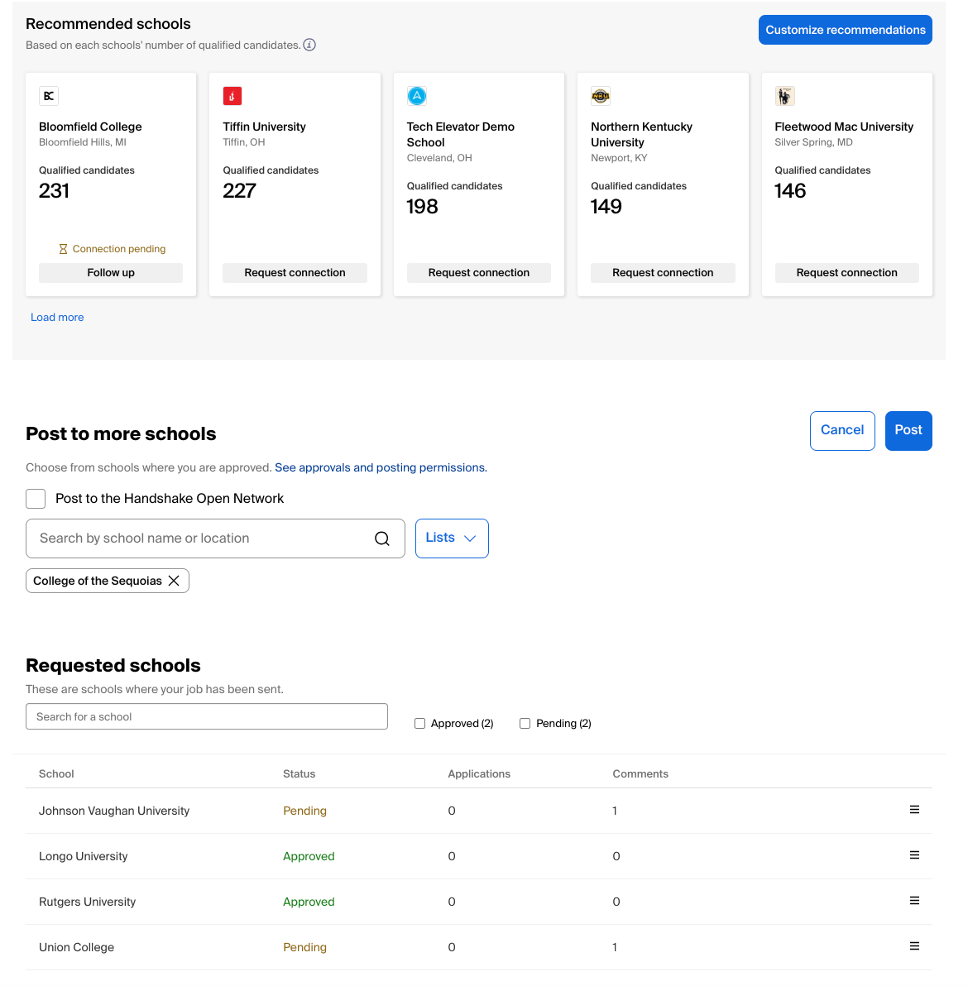Toggle the Approved (2) filter checkbox
This screenshot has width=968, height=986.
419,723
